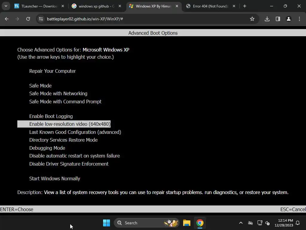
Task: Choose Start Windows Normally
Action: [55, 178]
